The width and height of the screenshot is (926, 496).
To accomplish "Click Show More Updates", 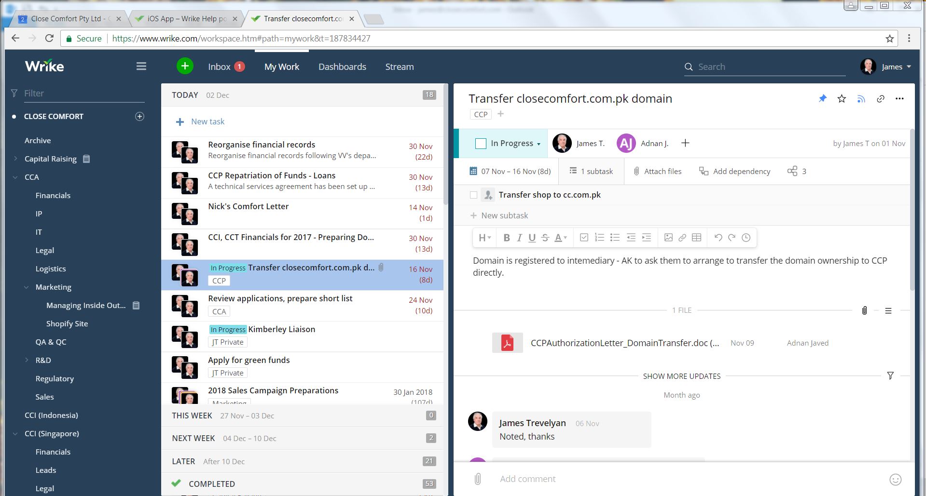I will [681, 376].
